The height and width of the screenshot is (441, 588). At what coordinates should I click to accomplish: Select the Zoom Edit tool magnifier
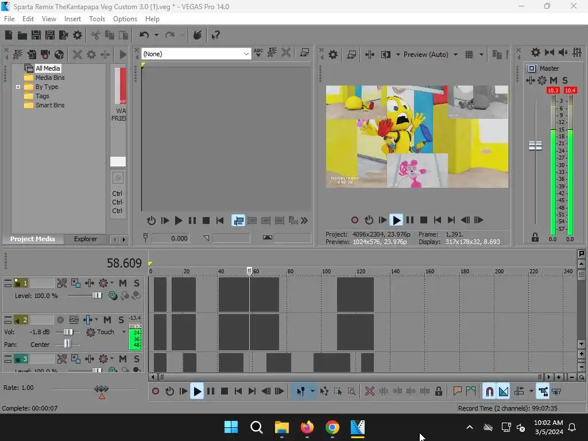(x=351, y=392)
